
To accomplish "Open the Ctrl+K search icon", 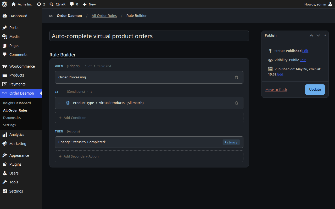I will [52, 4].
